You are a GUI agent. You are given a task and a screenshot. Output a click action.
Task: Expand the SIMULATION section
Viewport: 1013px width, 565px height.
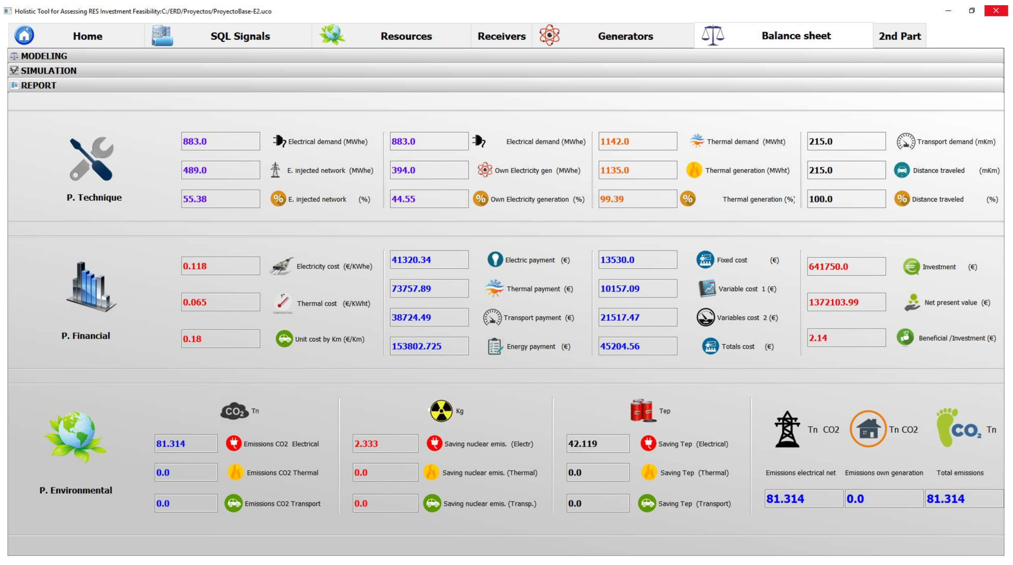coord(49,71)
